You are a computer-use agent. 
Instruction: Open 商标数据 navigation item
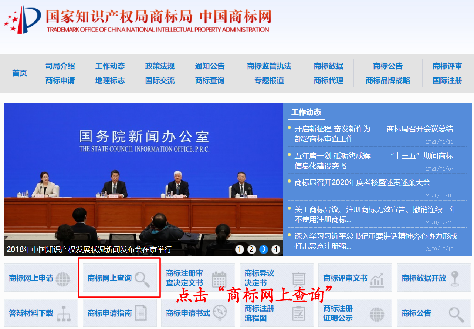(329, 66)
